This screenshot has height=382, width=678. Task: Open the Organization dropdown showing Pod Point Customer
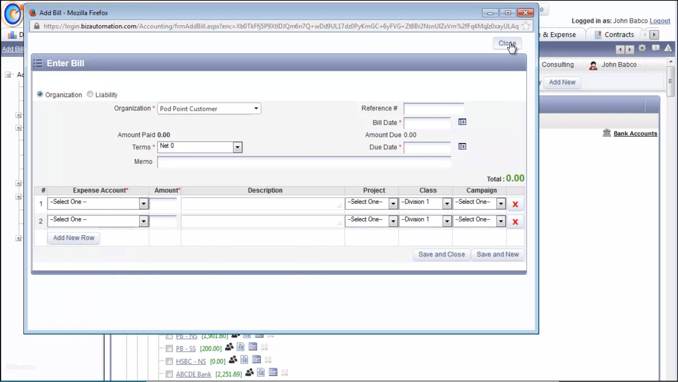pos(256,108)
